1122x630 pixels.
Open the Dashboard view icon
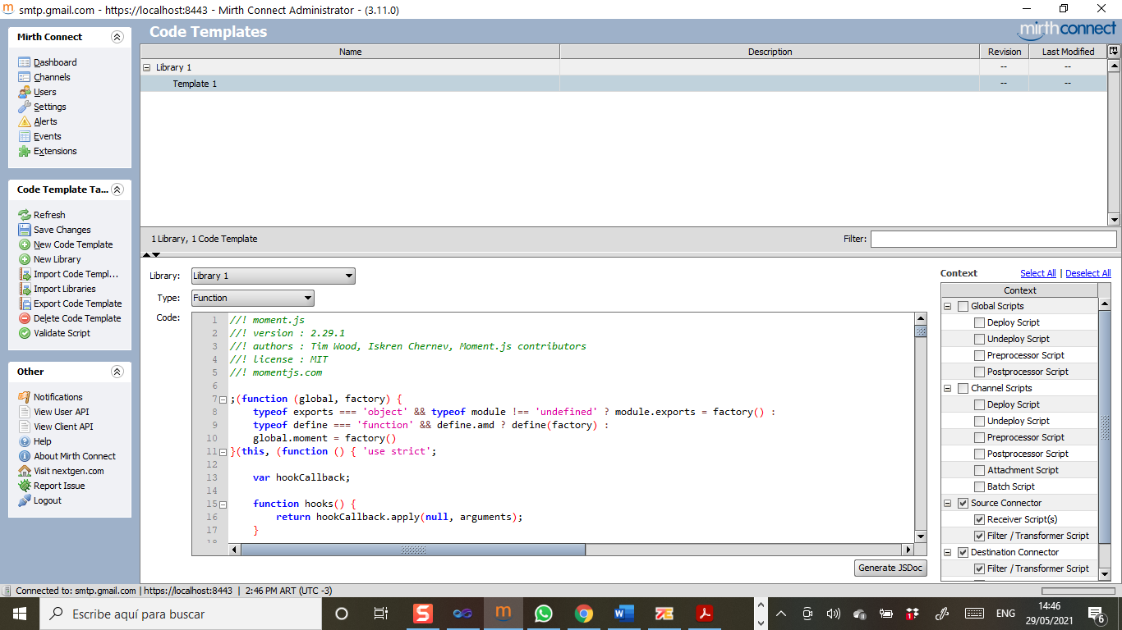click(25, 62)
